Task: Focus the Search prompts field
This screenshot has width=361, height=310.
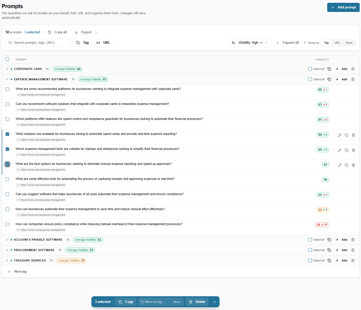Action: (38, 43)
